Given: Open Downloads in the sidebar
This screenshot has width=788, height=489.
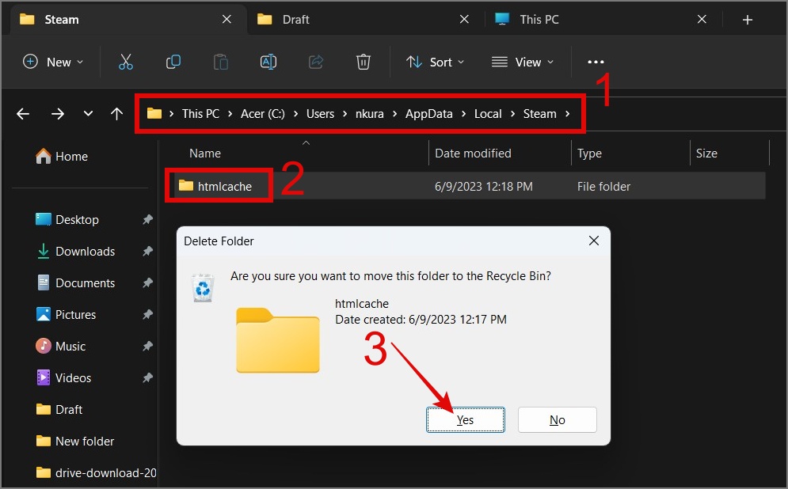Looking at the screenshot, I should [x=85, y=252].
